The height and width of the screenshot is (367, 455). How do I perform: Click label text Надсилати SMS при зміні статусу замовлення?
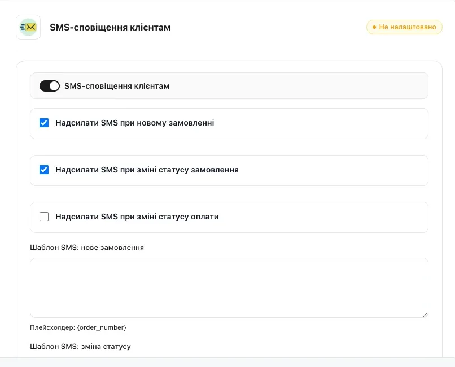pyautogui.click(x=147, y=170)
